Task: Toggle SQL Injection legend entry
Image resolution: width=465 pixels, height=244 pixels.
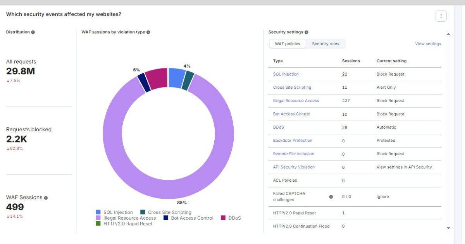Action: tap(114, 212)
